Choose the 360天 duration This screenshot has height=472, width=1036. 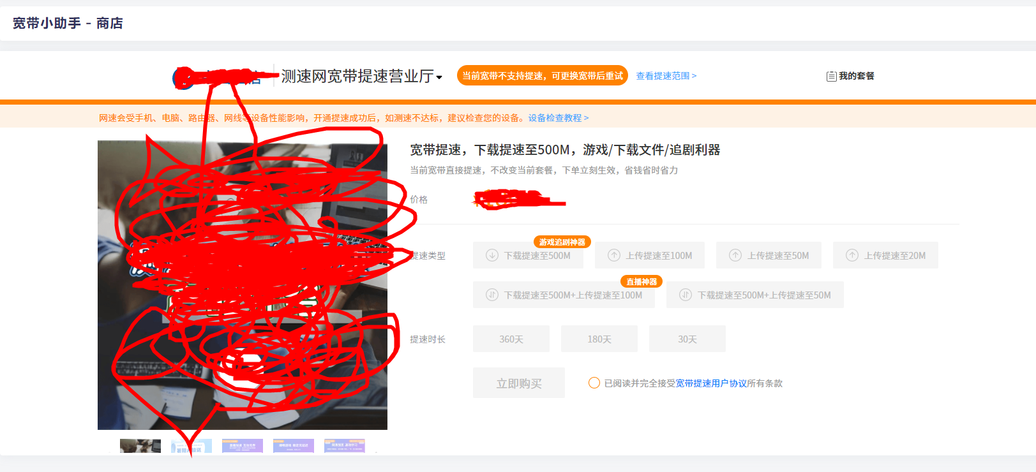point(511,339)
